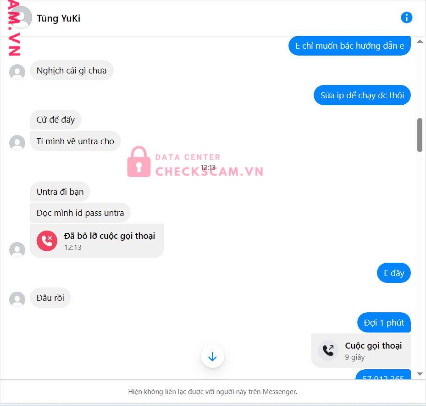Click the sender avatar beside "Nghịch cái gì chưa"
Viewport: 426px width, 406px height.
tap(17, 73)
